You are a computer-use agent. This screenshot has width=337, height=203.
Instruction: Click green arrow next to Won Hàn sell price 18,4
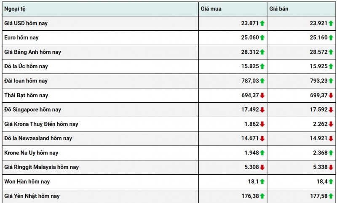point(331,182)
